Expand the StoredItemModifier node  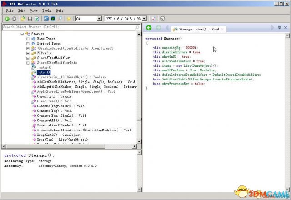click(x=28, y=58)
